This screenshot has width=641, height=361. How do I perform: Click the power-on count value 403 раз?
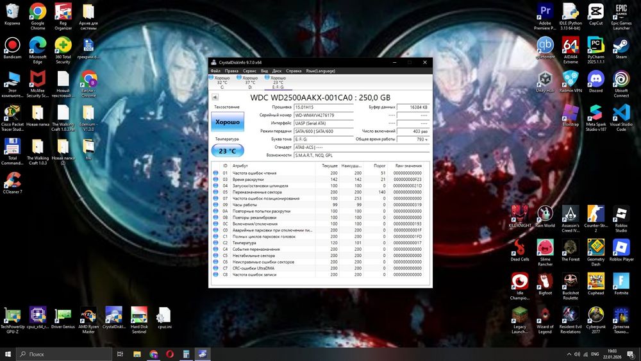413,131
